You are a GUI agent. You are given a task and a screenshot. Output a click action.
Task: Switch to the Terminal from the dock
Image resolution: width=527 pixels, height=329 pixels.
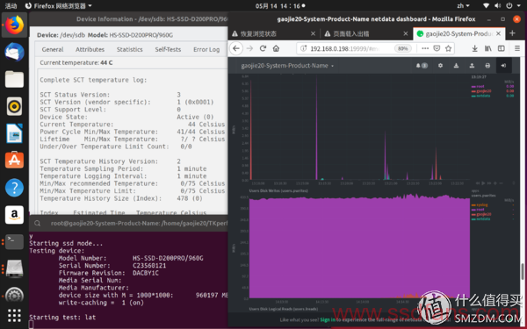pyautogui.click(x=14, y=241)
